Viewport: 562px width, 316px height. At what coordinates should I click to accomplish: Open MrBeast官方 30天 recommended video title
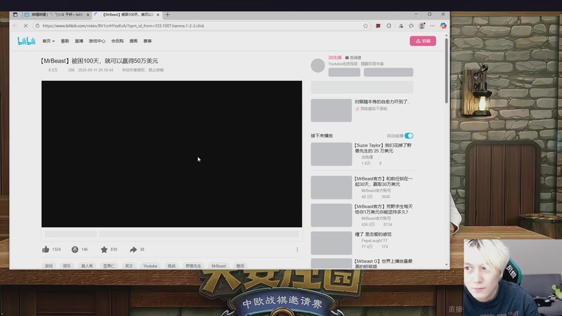(x=384, y=181)
